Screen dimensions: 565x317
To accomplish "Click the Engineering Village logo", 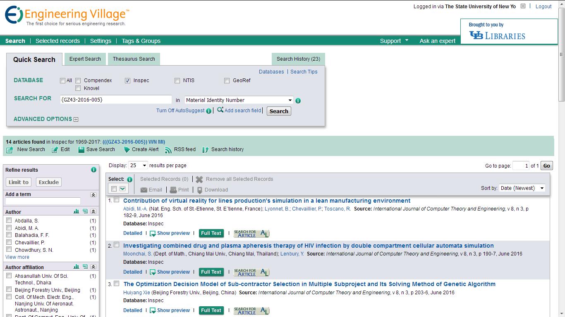I will (x=67, y=16).
